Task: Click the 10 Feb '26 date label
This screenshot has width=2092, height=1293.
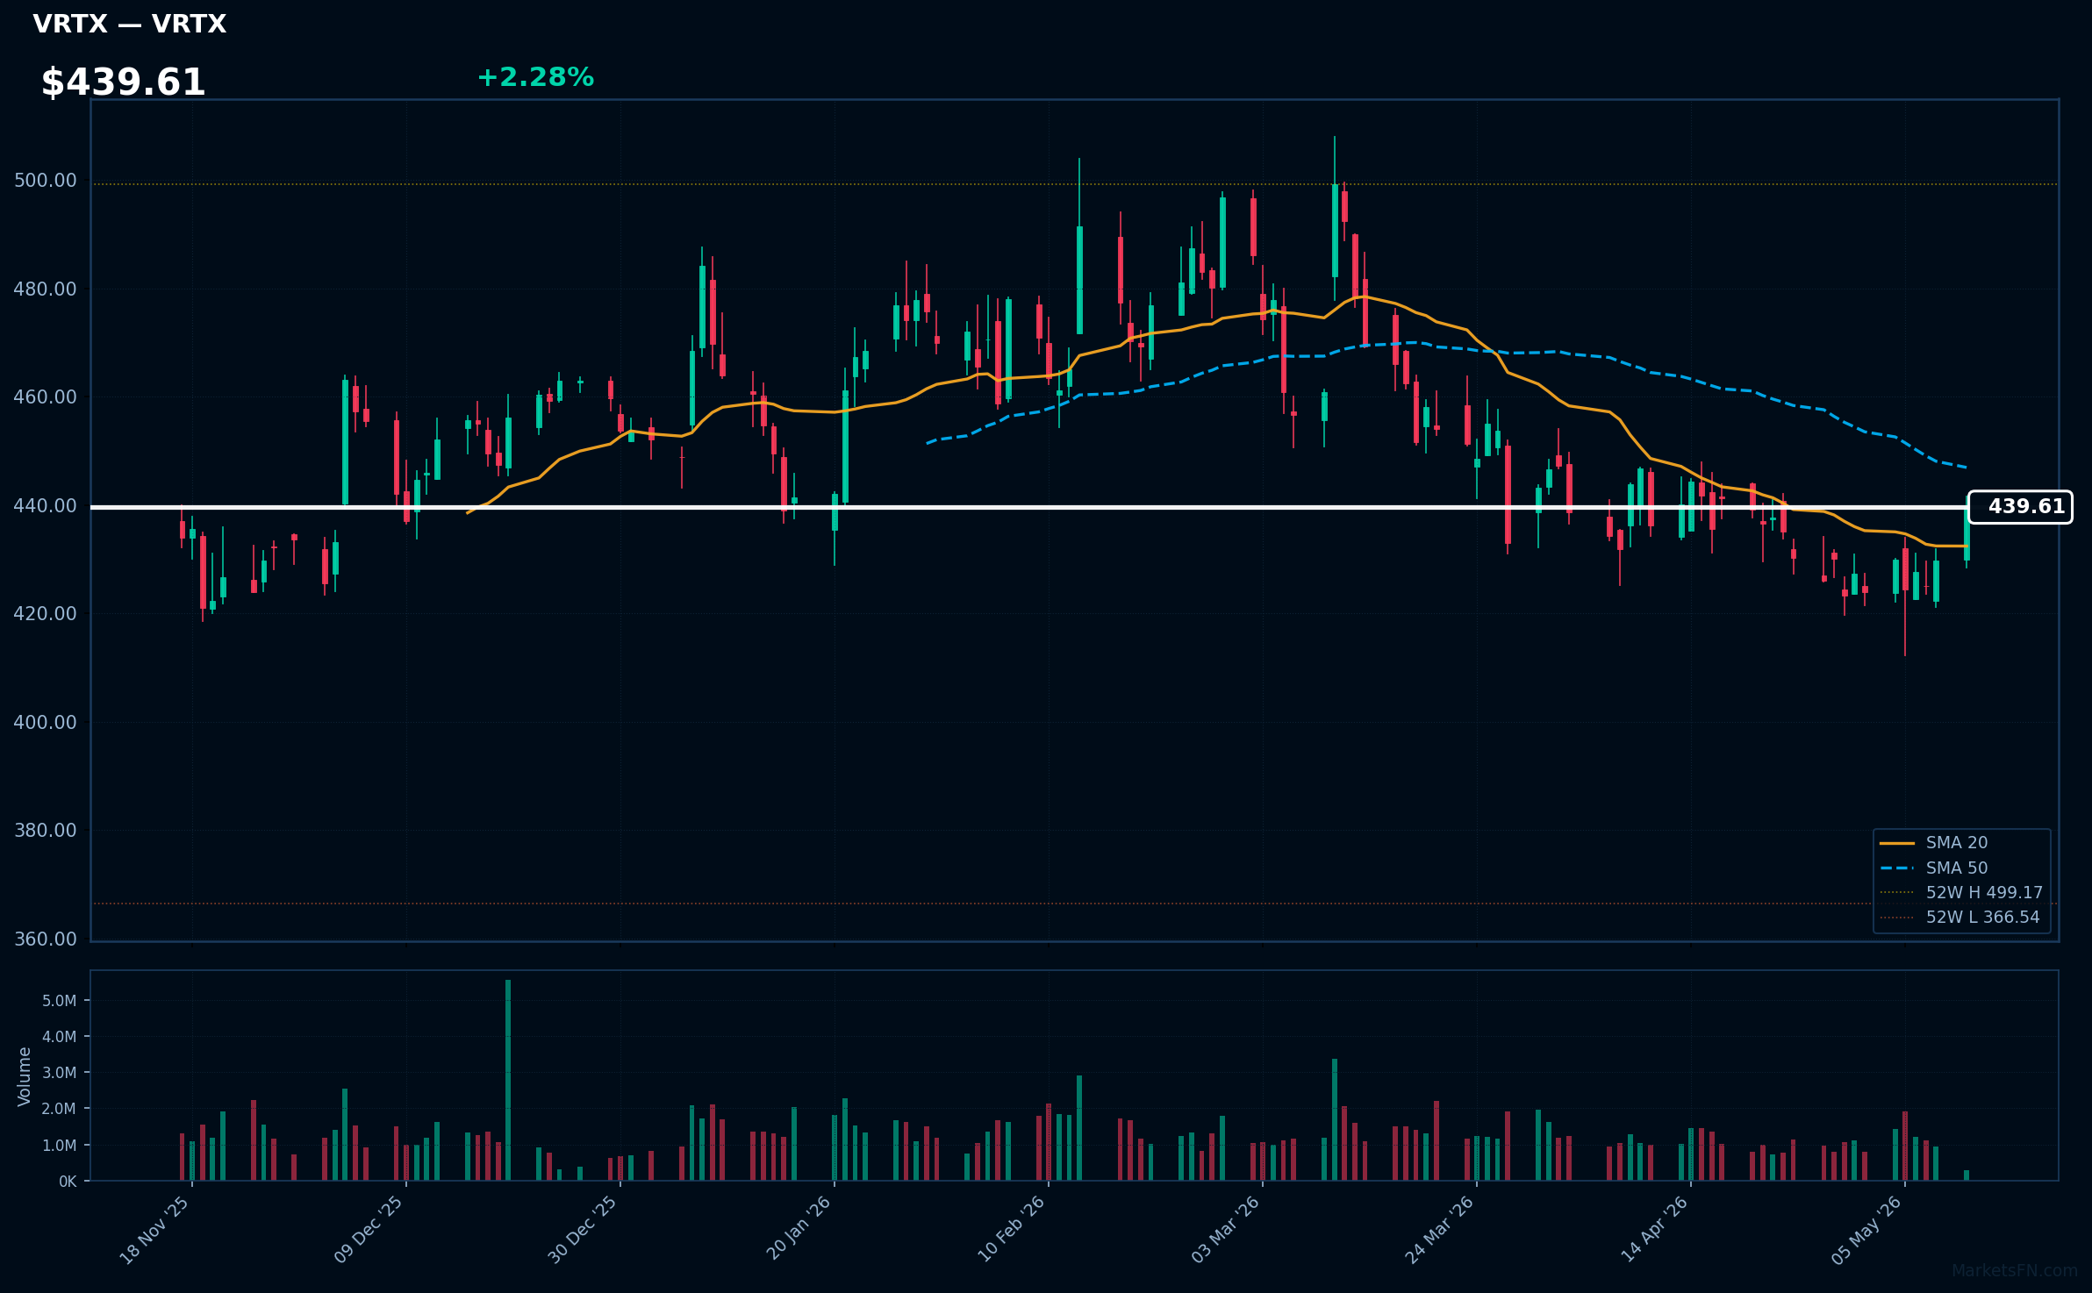Action: (1011, 1230)
